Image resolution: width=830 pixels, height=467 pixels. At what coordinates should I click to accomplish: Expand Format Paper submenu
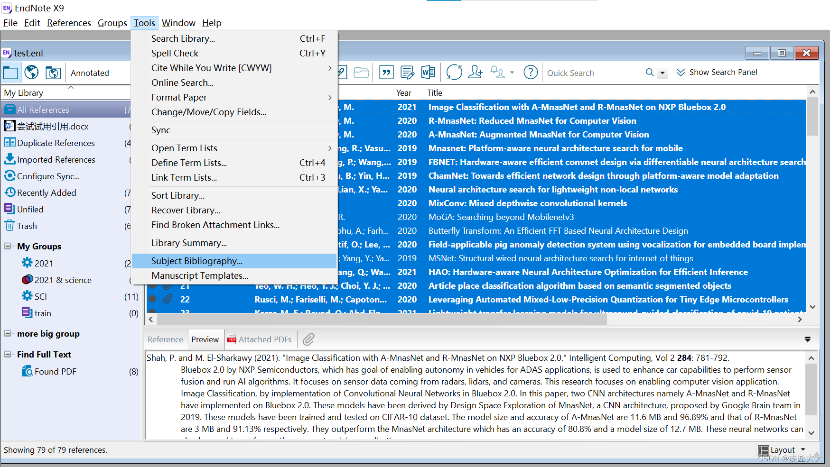330,97
